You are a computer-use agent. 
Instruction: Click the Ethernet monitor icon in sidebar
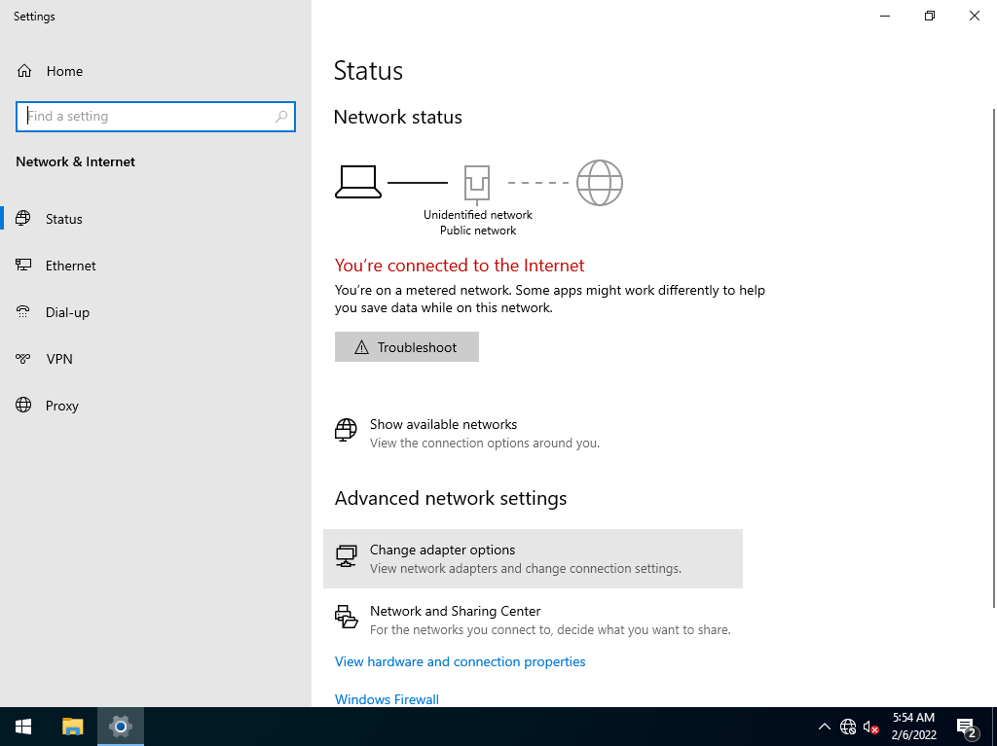[x=23, y=265]
